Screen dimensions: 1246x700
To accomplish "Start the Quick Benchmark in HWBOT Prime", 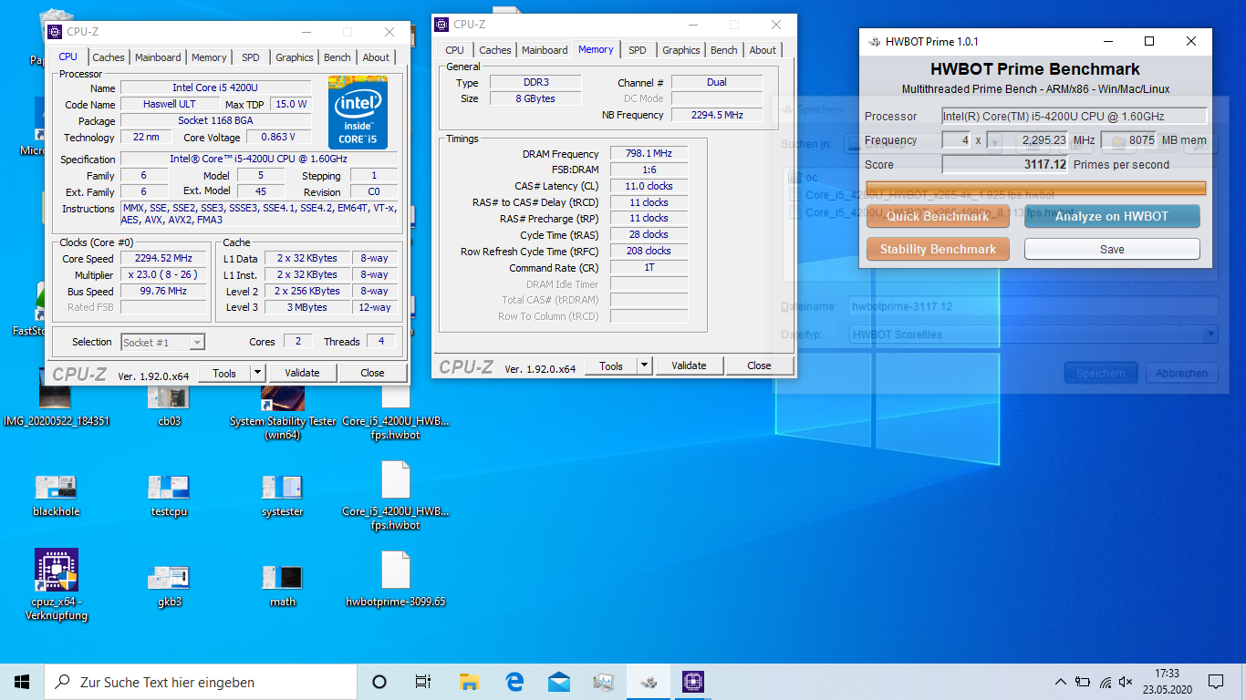I will [938, 216].
